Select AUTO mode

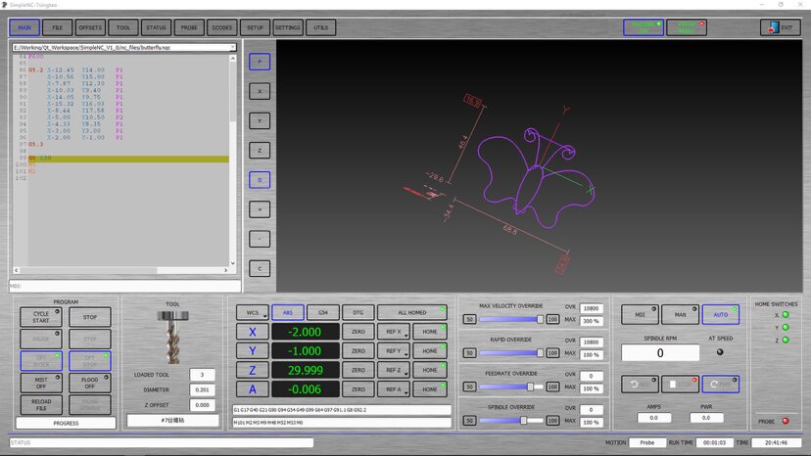coord(721,314)
